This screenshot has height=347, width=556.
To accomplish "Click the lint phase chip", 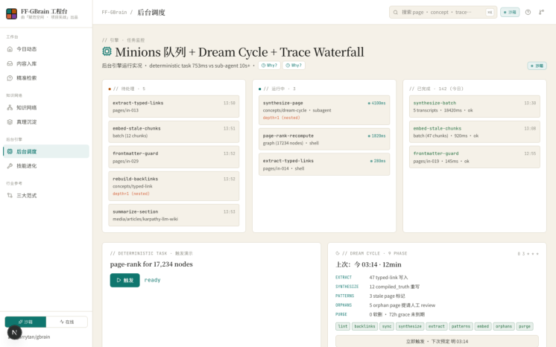I will [343, 326].
